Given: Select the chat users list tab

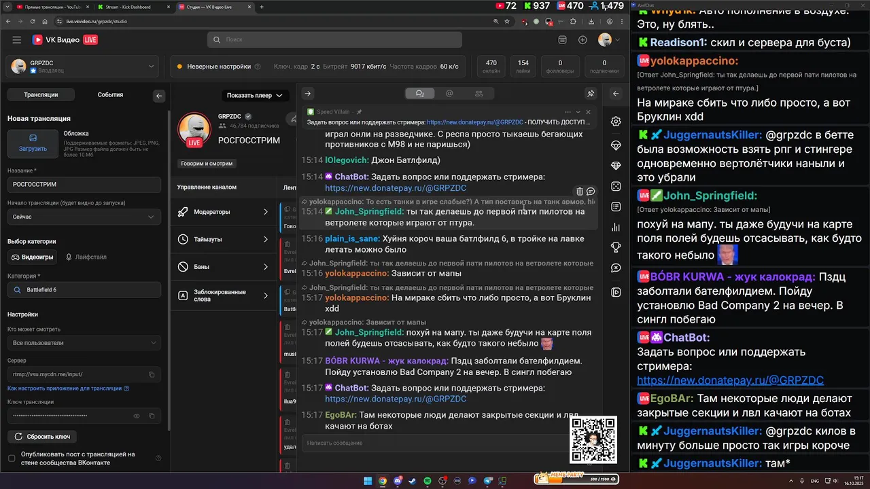Looking at the screenshot, I should coord(479,94).
